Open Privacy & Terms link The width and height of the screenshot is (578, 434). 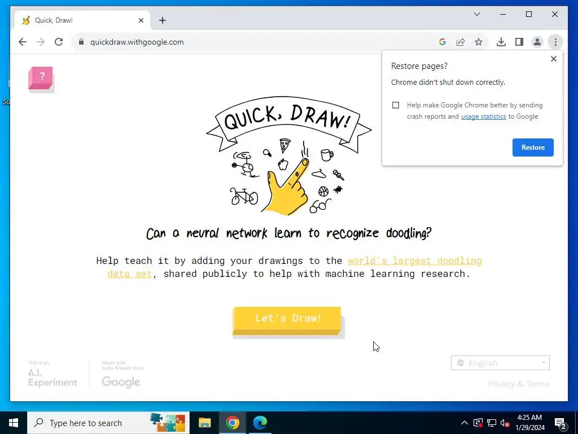(x=518, y=384)
